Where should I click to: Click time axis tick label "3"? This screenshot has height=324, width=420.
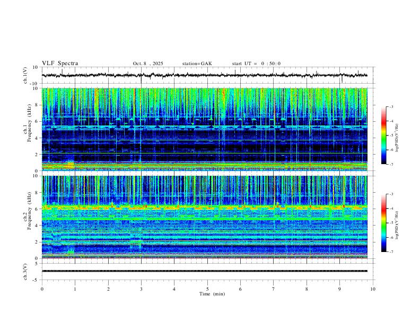pos(141,289)
